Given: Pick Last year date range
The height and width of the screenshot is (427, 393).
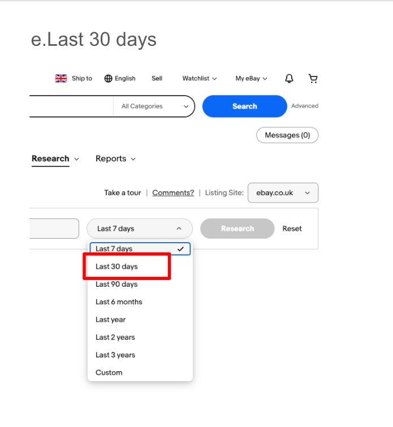Looking at the screenshot, I should click(x=111, y=320).
